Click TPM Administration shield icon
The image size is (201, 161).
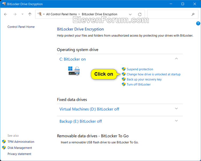[x=4, y=141]
